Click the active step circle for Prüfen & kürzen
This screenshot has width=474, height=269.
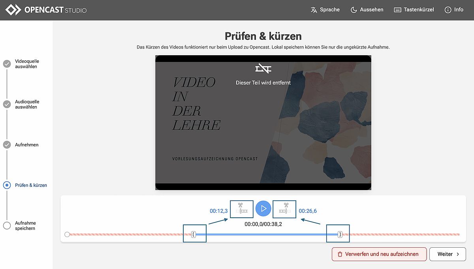pos(7,185)
